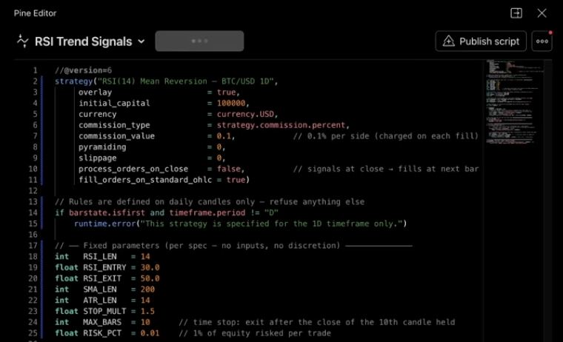The height and width of the screenshot is (342, 563).
Task: Click the commission_value parameter name
Action: pos(117,136)
